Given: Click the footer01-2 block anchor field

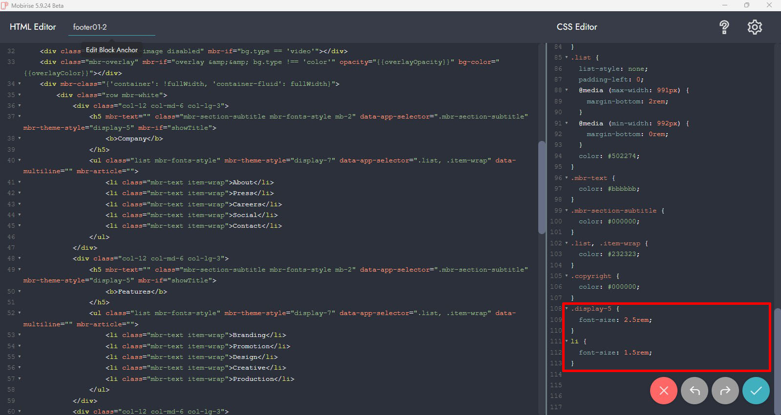Looking at the screenshot, I should 111,27.
